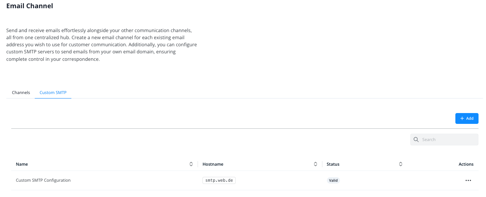Click the sort arrows in the Hostname column
Viewport: 486px width, 197px height.
[x=315, y=164]
